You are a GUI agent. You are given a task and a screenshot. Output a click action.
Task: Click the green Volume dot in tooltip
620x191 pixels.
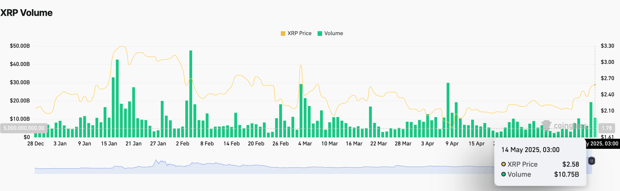point(503,174)
